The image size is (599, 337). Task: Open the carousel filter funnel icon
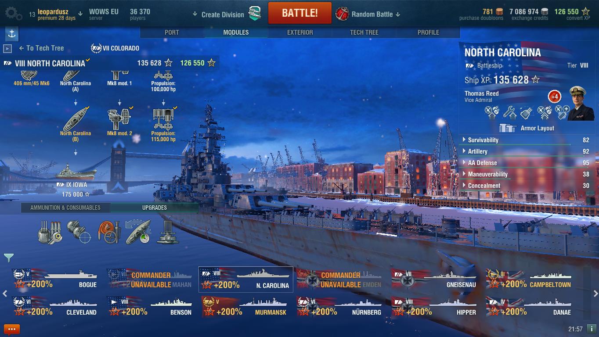coord(8,258)
